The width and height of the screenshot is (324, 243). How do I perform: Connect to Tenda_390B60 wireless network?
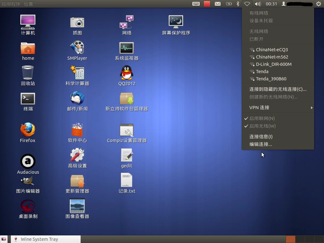tap(278, 79)
